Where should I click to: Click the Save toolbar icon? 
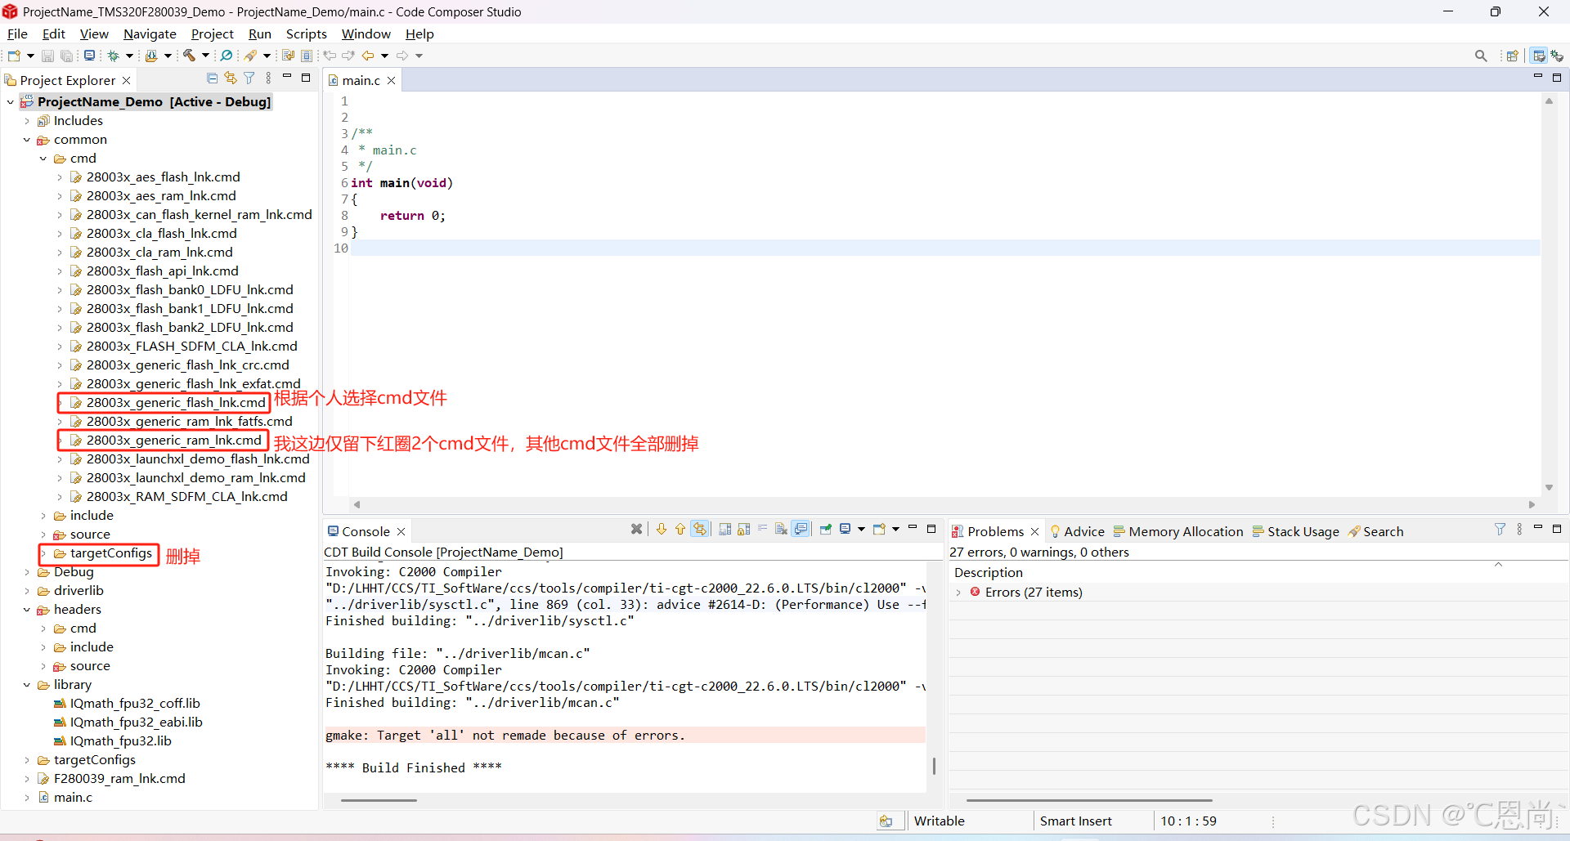[47, 56]
